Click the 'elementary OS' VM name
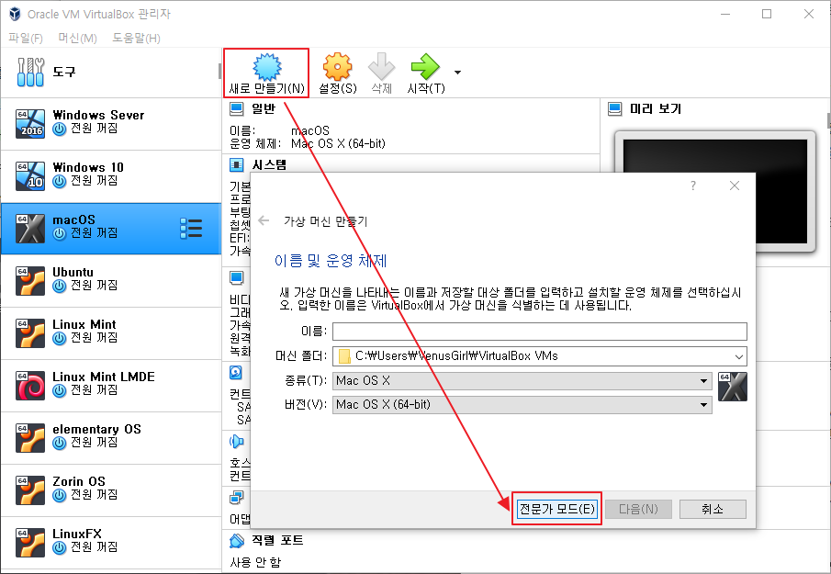Image resolution: width=831 pixels, height=574 pixels. tap(97, 429)
